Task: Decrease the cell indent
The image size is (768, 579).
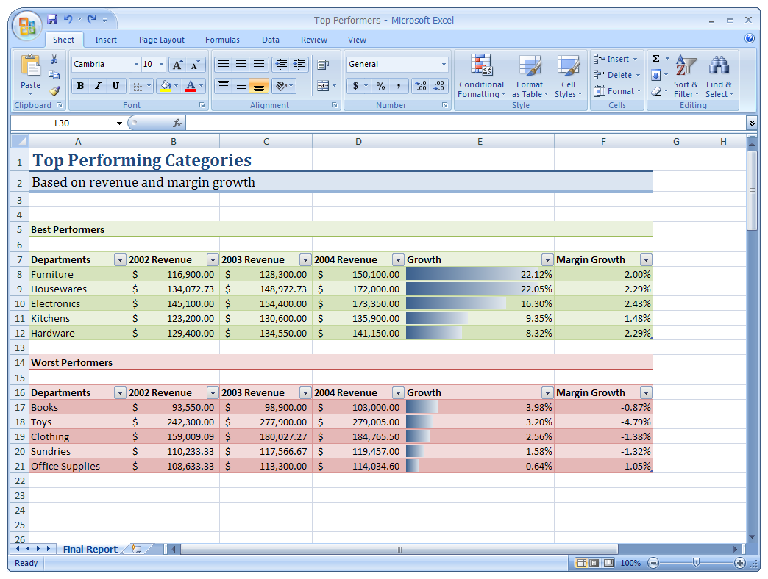Action: [x=281, y=64]
